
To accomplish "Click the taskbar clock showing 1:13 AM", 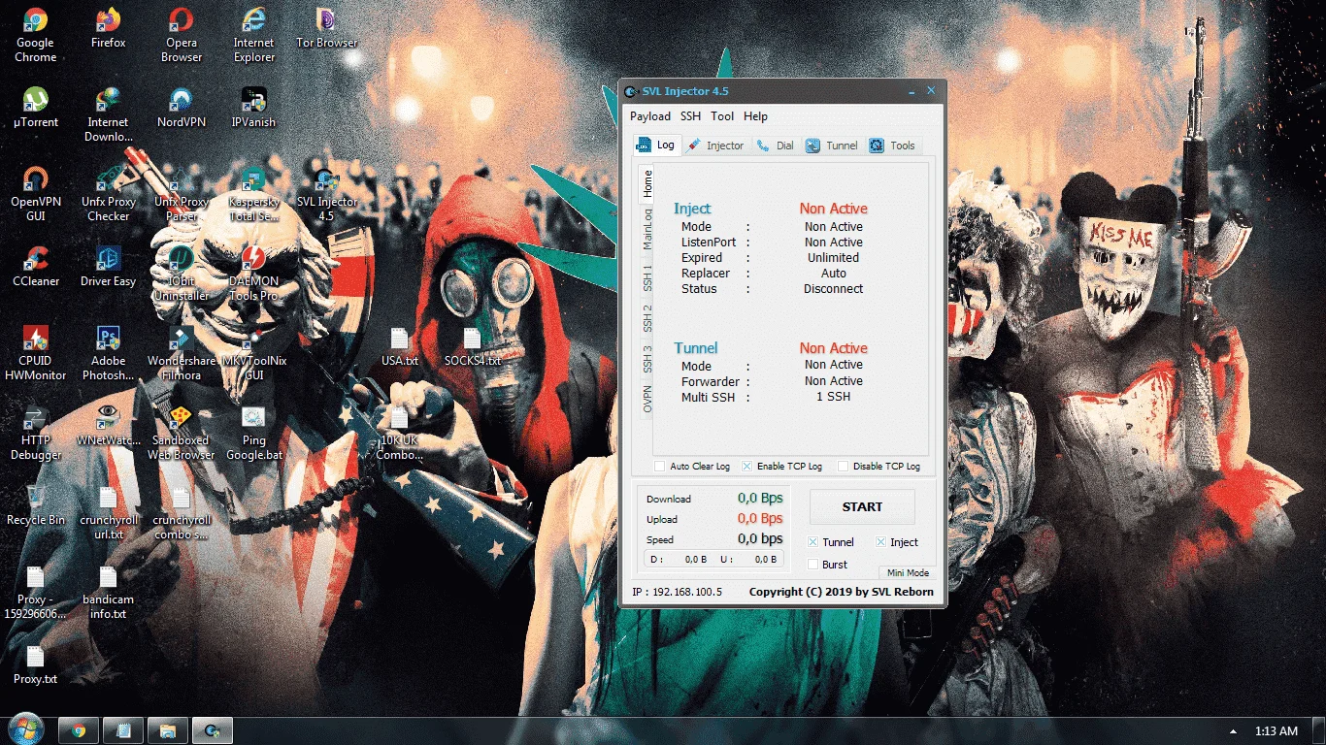I will click(1276, 731).
